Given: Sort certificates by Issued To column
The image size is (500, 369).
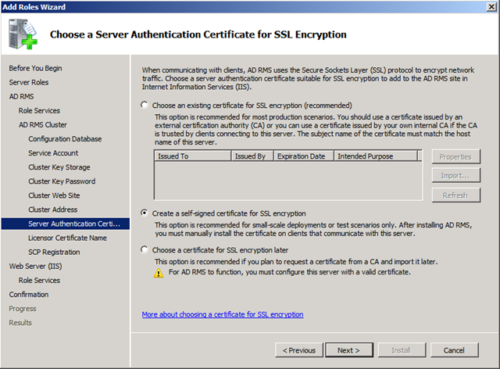Looking at the screenshot, I should point(193,156).
